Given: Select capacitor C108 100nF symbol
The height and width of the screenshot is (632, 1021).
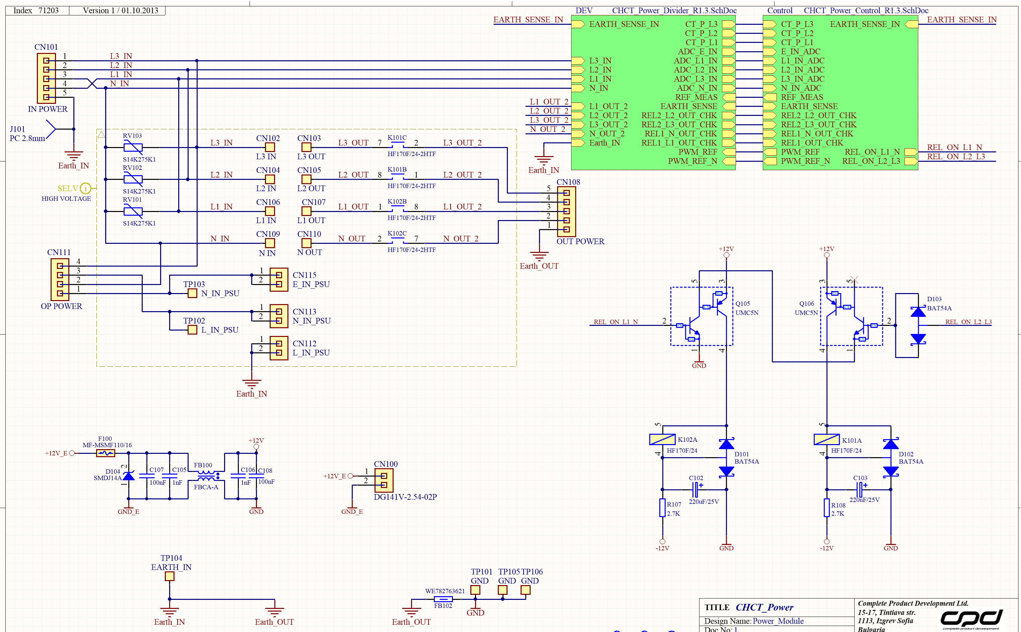Looking at the screenshot, I should [x=256, y=476].
